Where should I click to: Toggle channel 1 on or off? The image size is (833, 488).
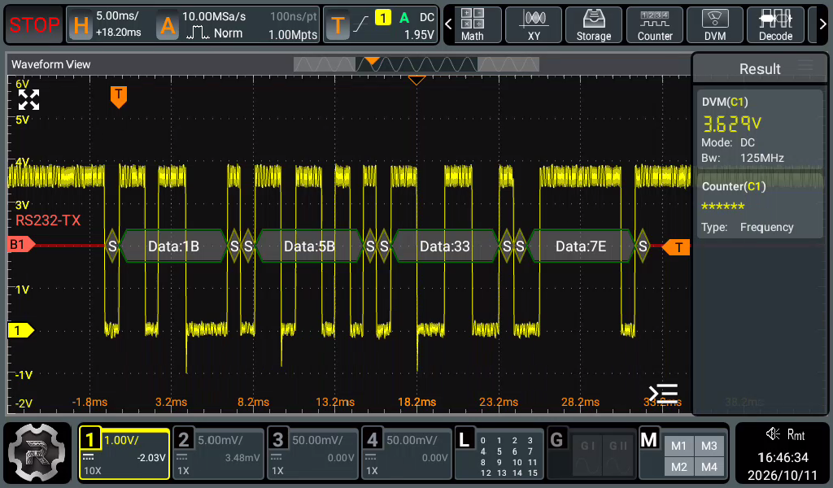click(x=124, y=454)
